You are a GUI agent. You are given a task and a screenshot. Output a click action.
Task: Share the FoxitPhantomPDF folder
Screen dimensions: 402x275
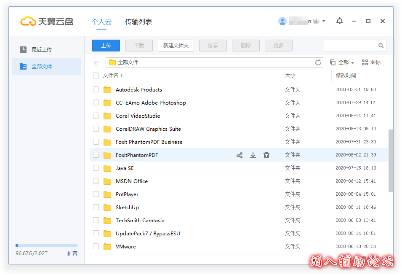click(x=240, y=155)
